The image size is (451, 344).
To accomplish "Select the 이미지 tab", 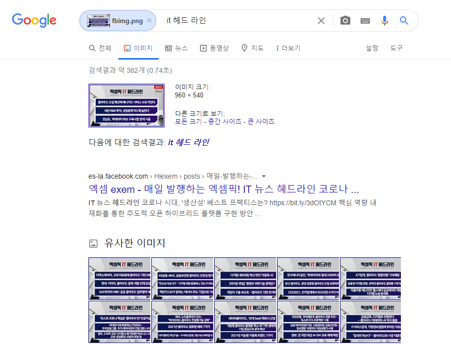I will (138, 48).
